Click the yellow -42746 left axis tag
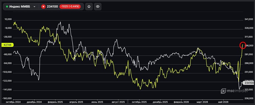Screen dimensions: 255x105 click(x=7, y=45)
